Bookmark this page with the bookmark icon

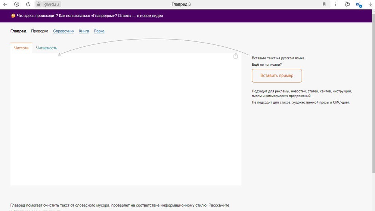coord(324,4)
